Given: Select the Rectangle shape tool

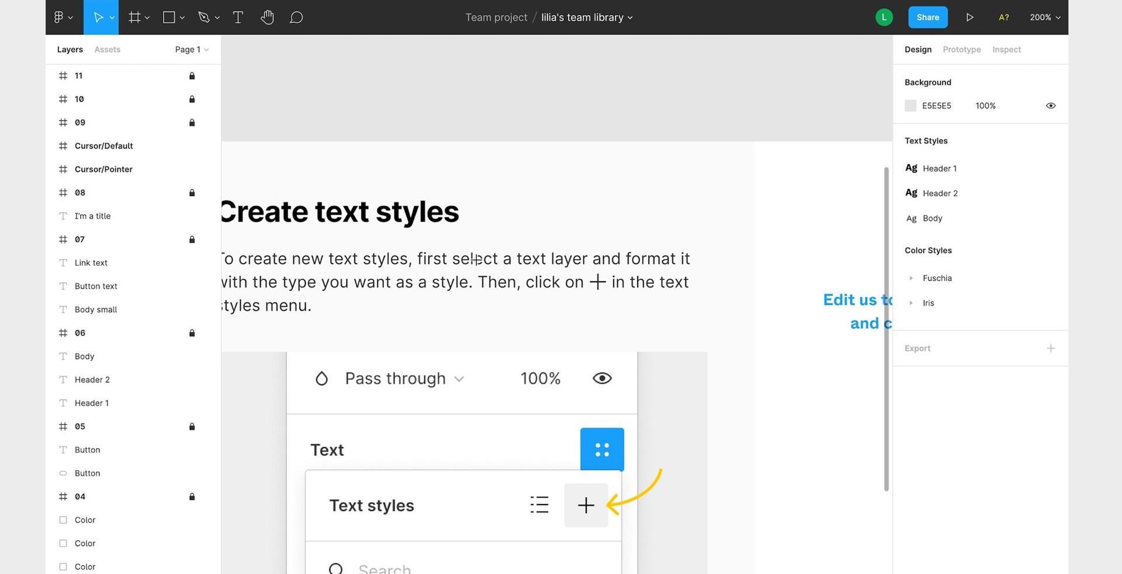Looking at the screenshot, I should click(x=169, y=18).
